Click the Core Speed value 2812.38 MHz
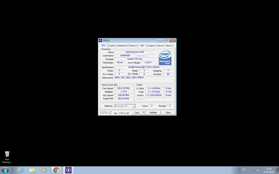Viewport: 279px width, 174px height. pos(123,88)
